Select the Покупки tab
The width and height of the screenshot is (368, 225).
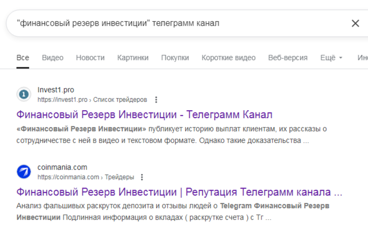175,57
